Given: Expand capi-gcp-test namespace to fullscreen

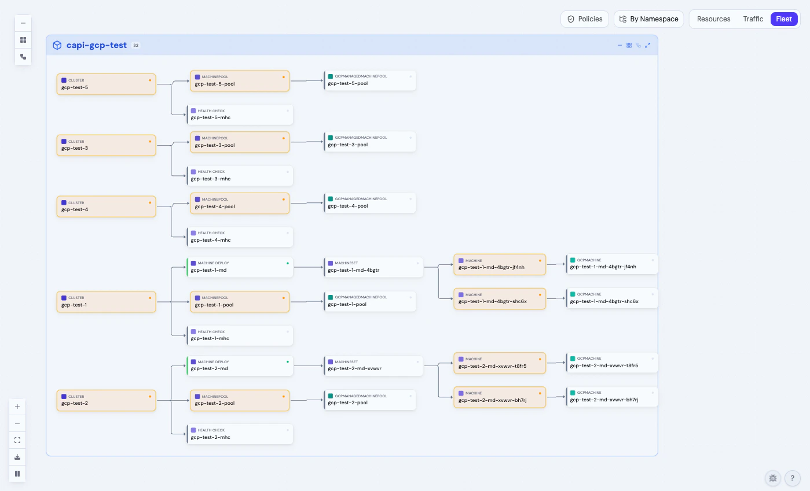Looking at the screenshot, I should (648, 45).
